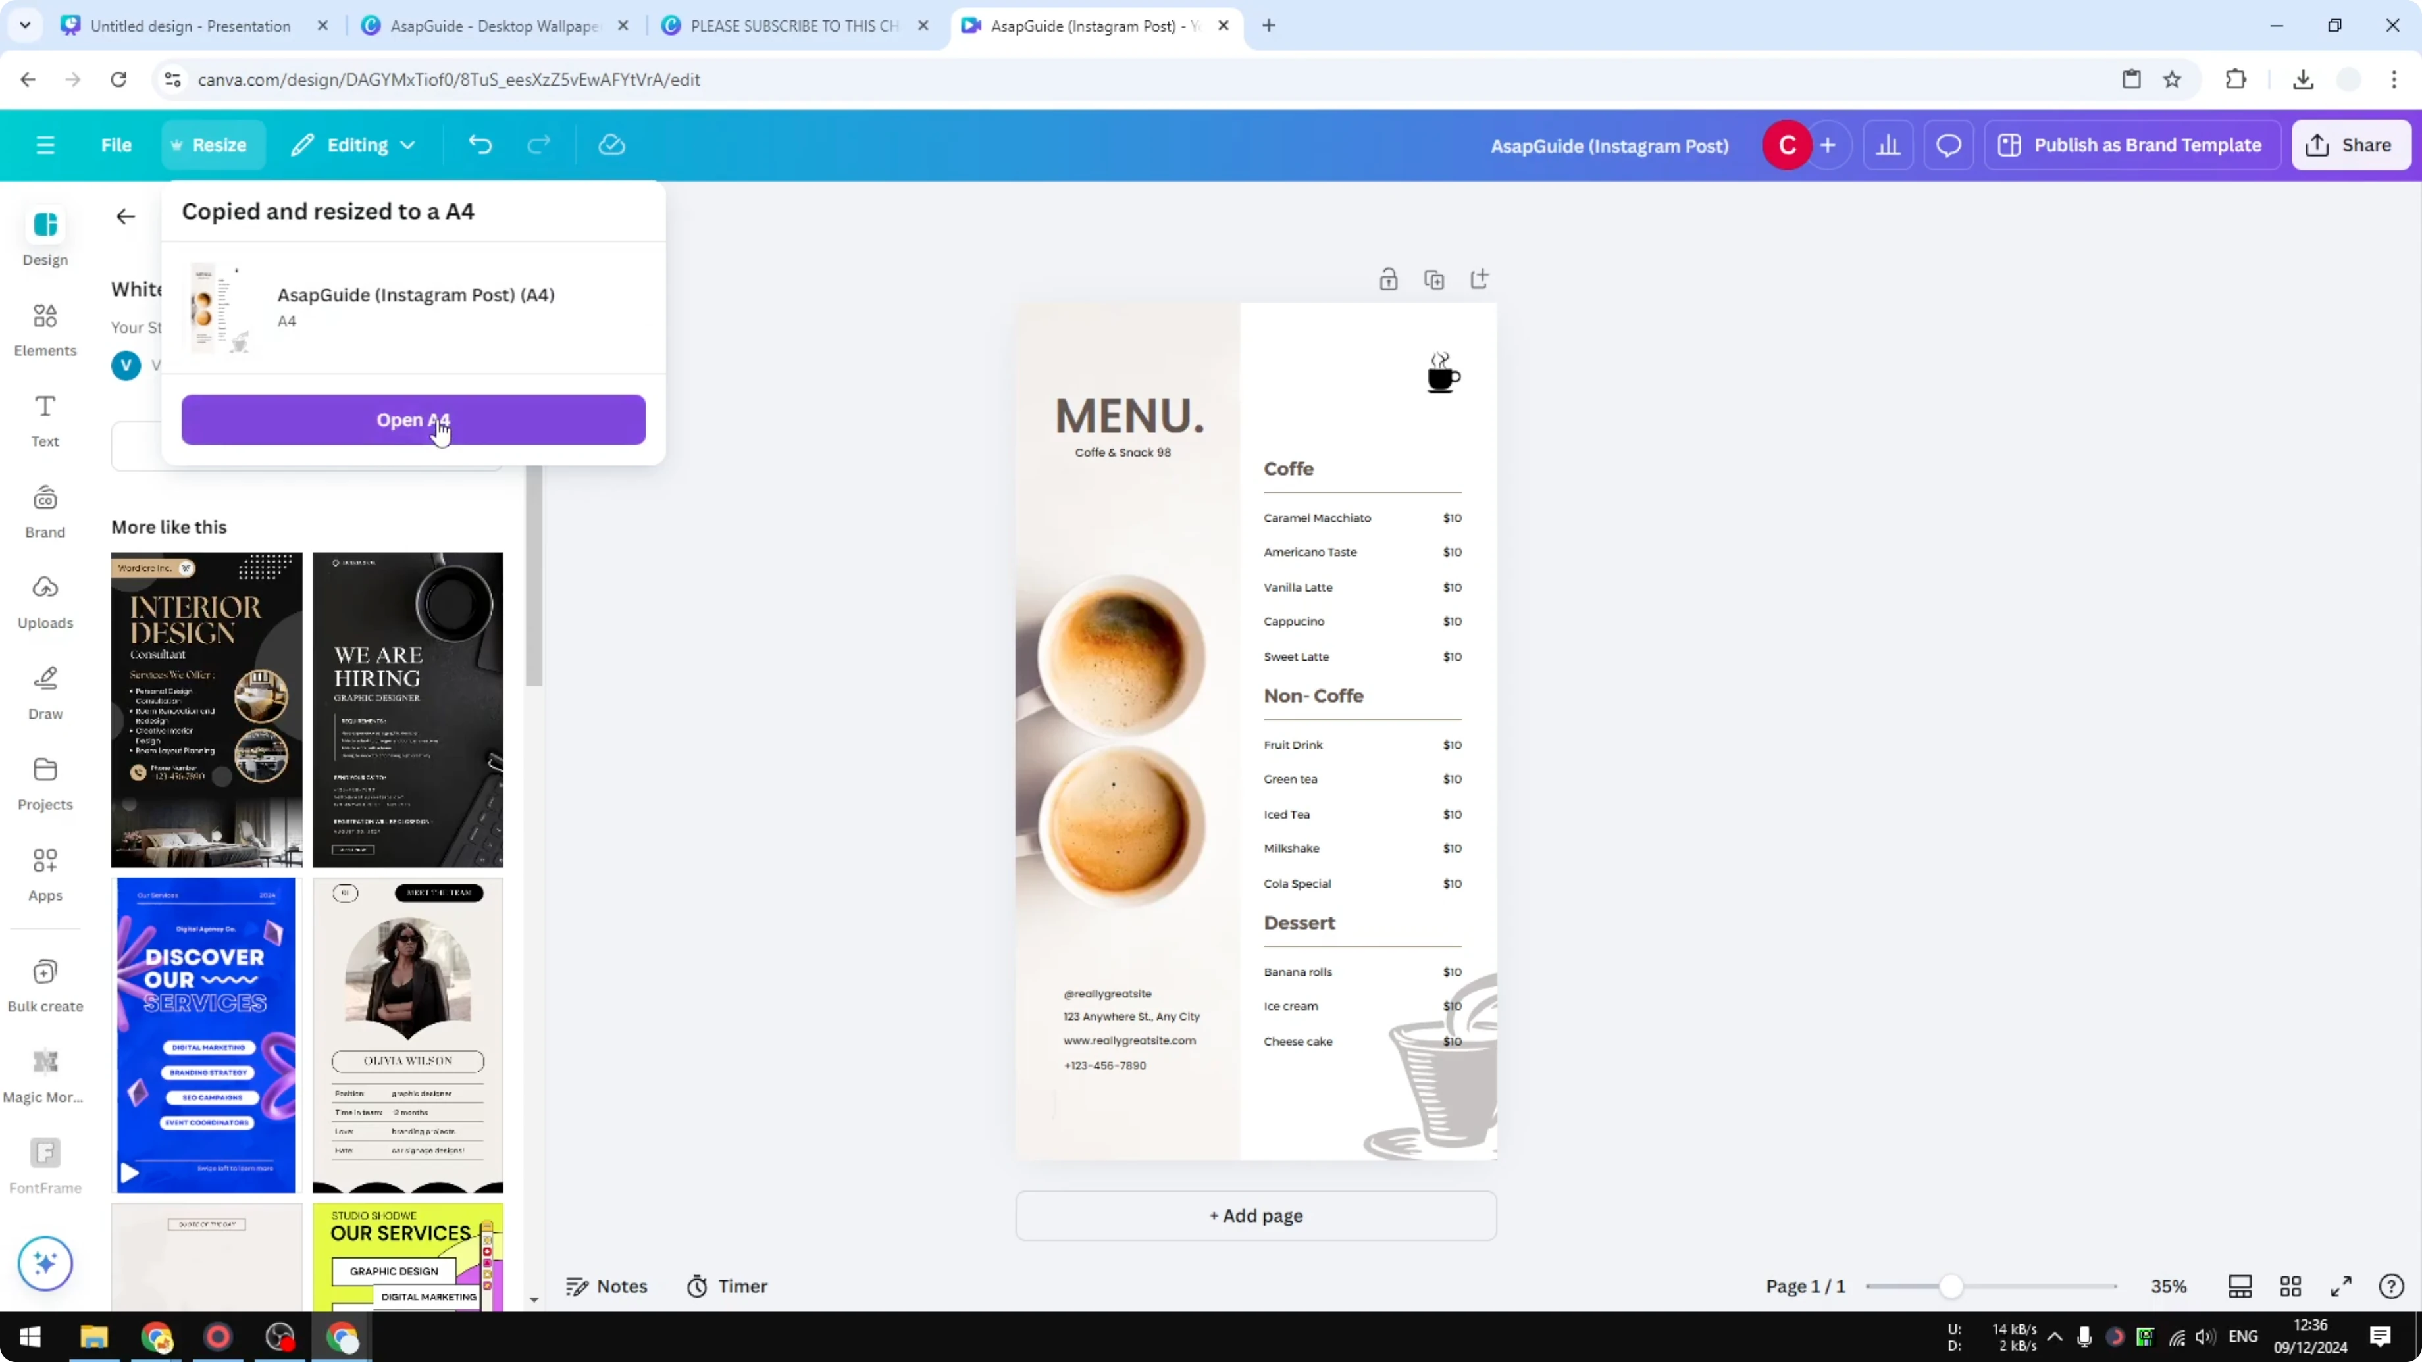Open the help question mark button

2391,1286
